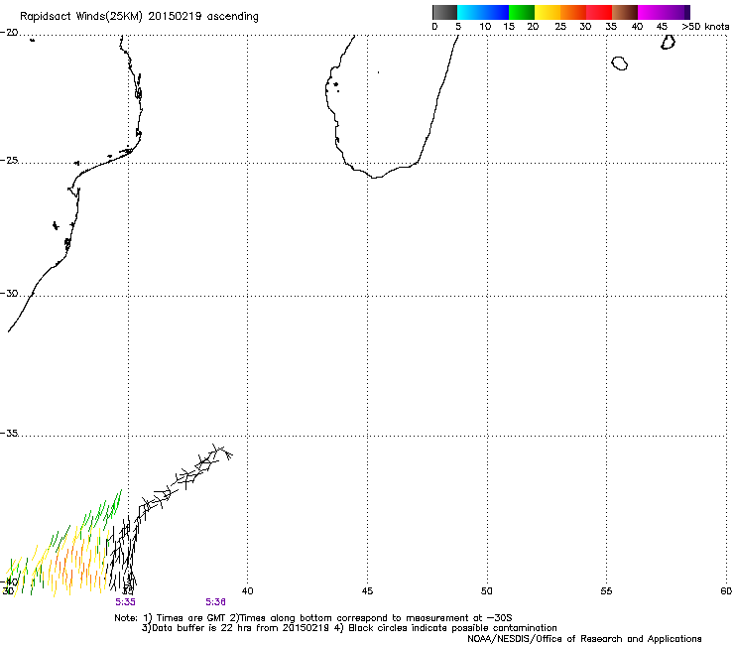Image resolution: width=734 pixels, height=645 pixels.
Task: Click the 'Data buffer is 22 hrs' note line
Action: pyautogui.click(x=349, y=628)
